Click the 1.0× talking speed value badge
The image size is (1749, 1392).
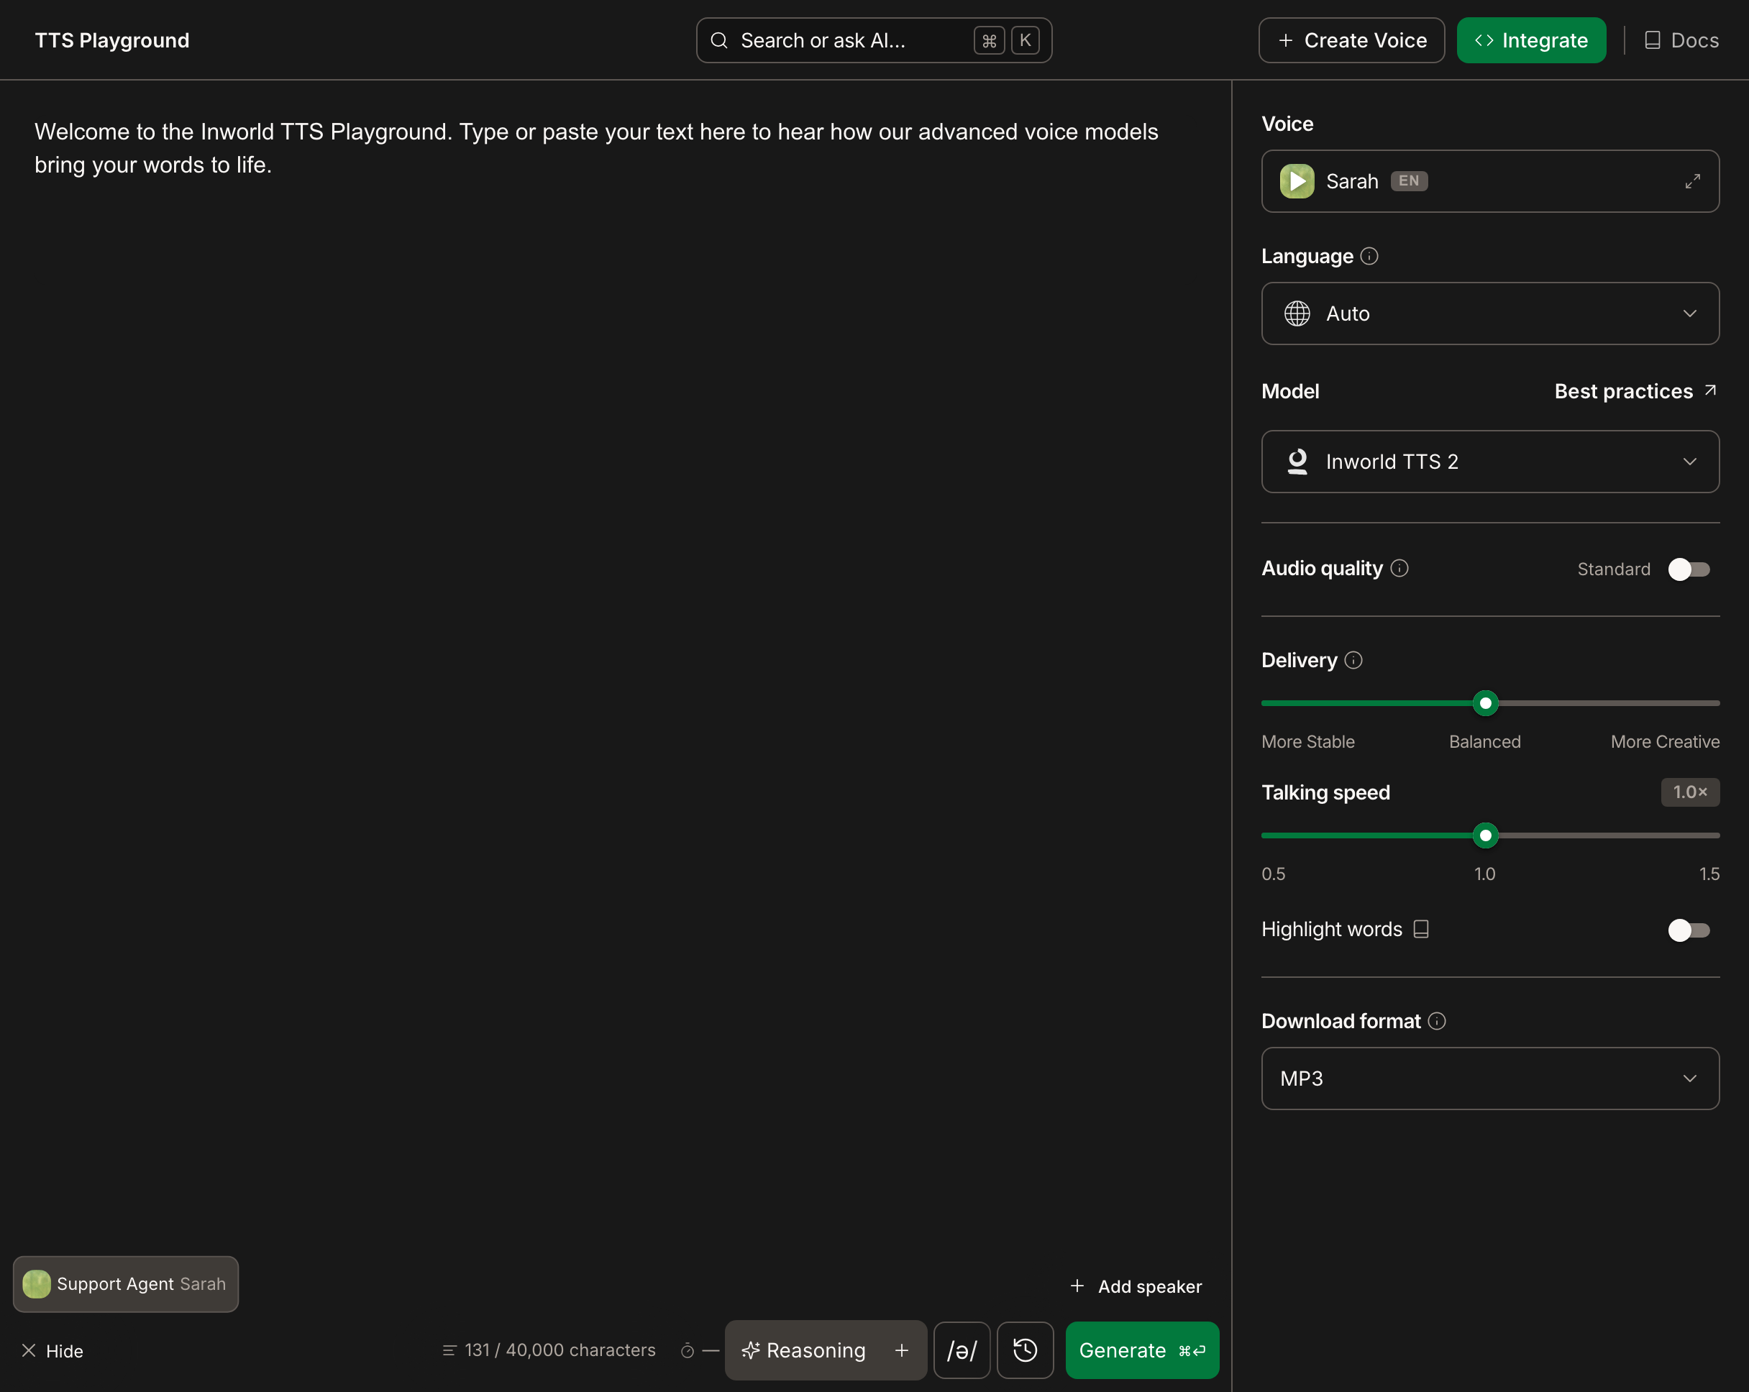pos(1690,792)
